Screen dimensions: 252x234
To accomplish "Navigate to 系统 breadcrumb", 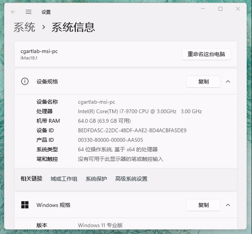I will tap(24, 27).
